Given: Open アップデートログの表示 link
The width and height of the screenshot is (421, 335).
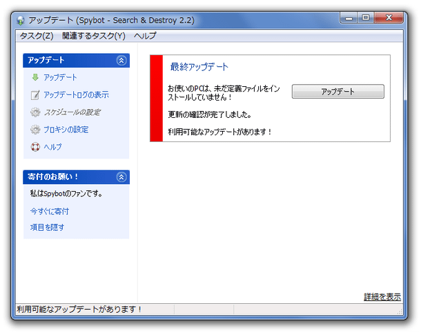Looking at the screenshot, I should tap(76, 94).
